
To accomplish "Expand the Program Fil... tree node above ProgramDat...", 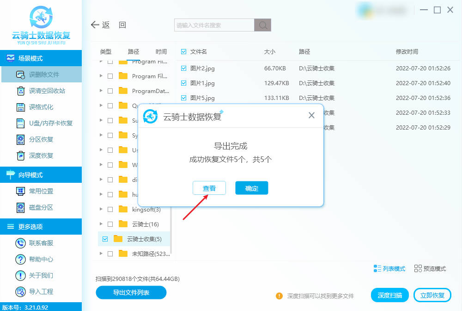I will (x=101, y=76).
